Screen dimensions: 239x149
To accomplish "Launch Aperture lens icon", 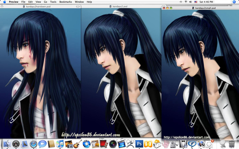I will [x=113, y=144].
